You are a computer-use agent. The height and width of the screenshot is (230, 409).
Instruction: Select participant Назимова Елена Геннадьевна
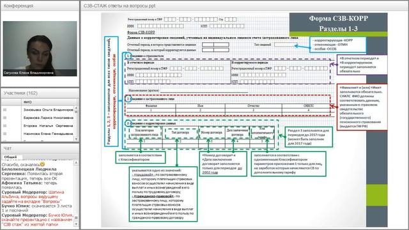pos(49,134)
